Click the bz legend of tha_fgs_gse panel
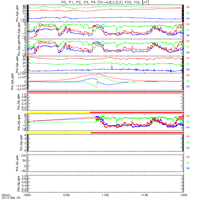197x210 pixels. pyautogui.click(x=188, y=7)
